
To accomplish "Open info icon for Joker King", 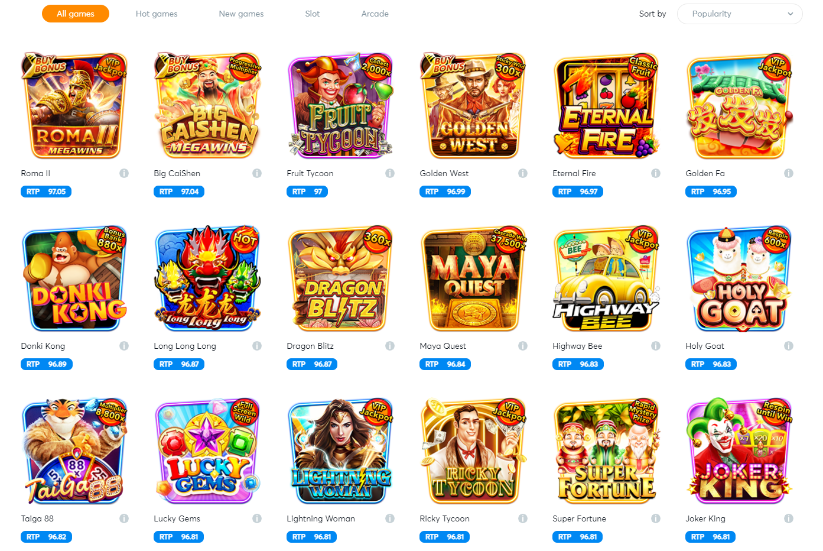I will pos(789,518).
